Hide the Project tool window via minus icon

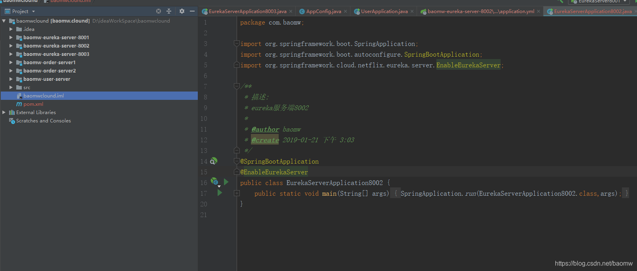coord(192,11)
